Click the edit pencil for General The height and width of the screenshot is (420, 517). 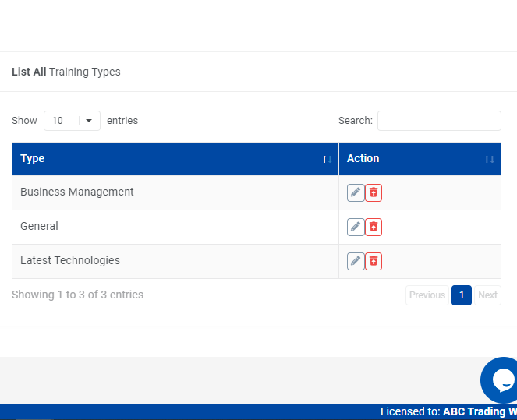tap(356, 227)
